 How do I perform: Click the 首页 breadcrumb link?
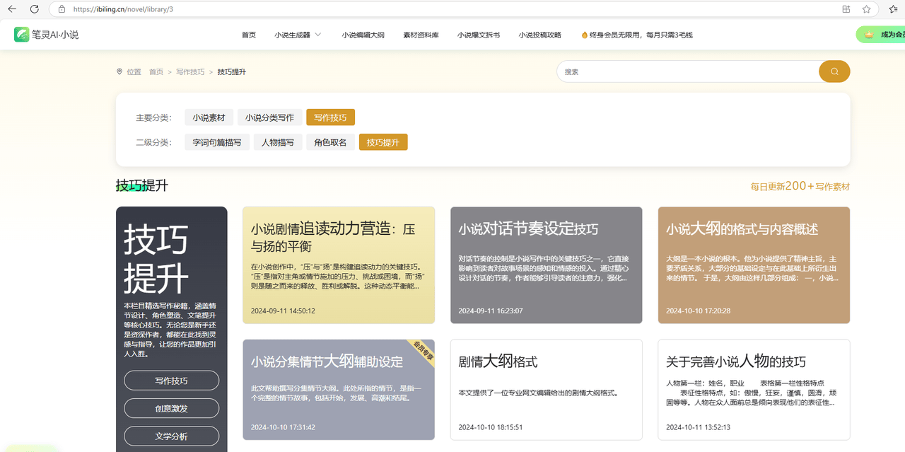(x=156, y=72)
